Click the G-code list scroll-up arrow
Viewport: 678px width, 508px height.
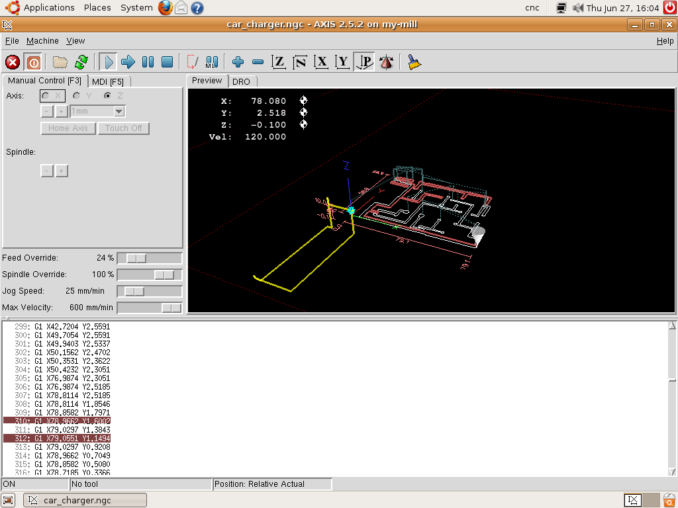click(x=672, y=325)
